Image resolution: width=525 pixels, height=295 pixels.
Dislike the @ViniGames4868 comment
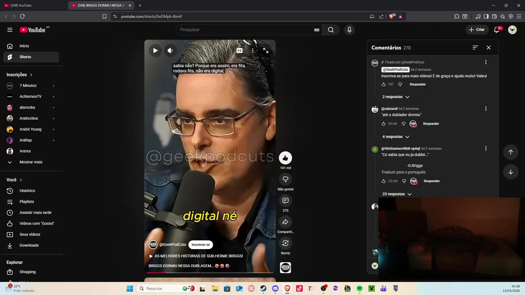coord(404,181)
